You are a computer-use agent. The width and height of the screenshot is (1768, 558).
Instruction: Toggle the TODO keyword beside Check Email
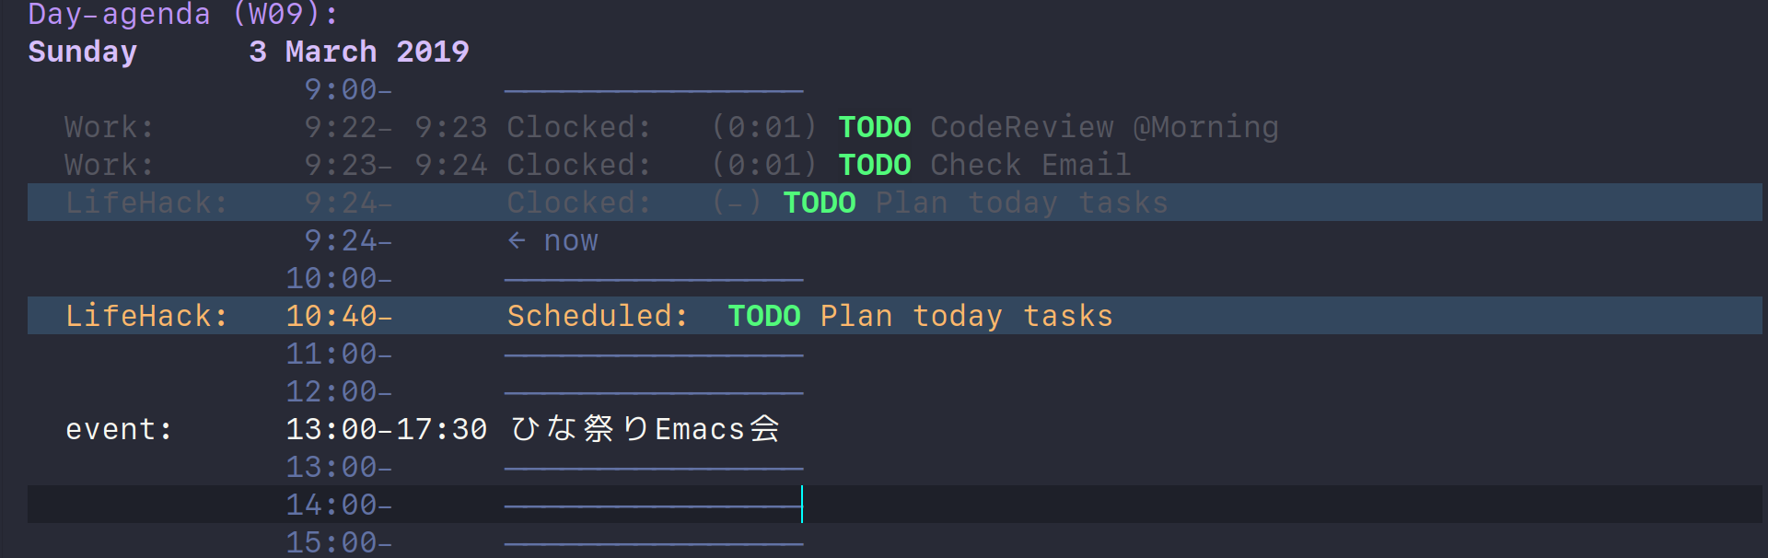click(x=874, y=165)
